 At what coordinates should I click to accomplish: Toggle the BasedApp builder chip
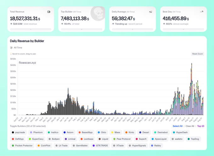86,132
